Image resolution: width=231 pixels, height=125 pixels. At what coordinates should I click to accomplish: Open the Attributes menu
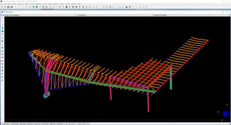point(39,4)
